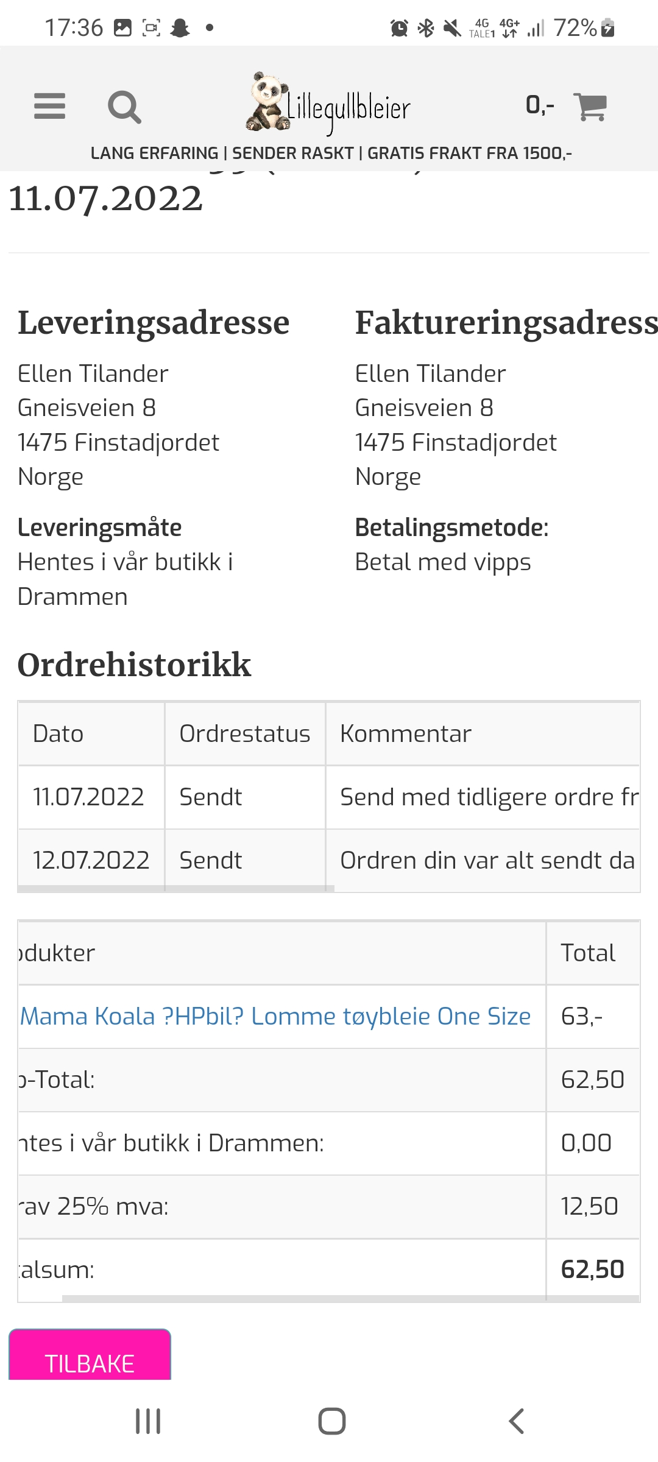Tap the Android back arrow

pyautogui.click(x=516, y=1421)
